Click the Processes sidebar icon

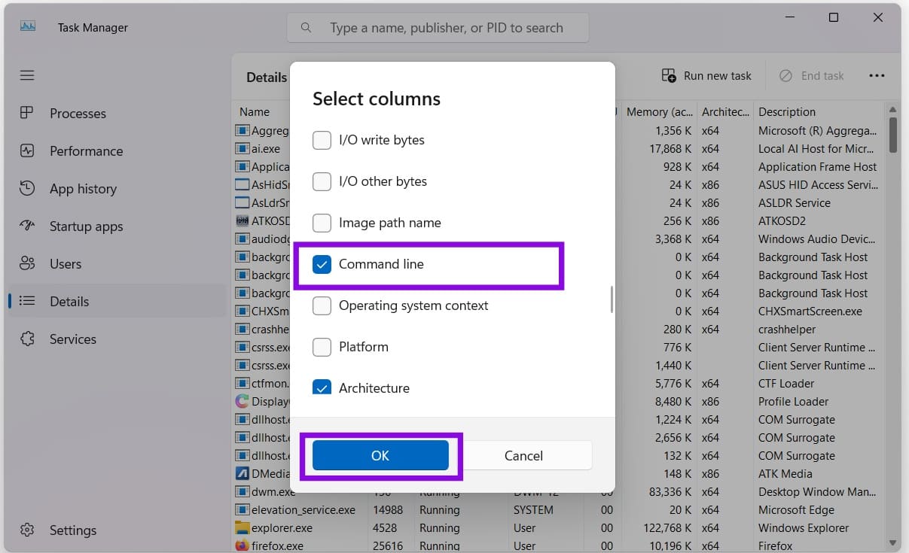pyautogui.click(x=27, y=113)
